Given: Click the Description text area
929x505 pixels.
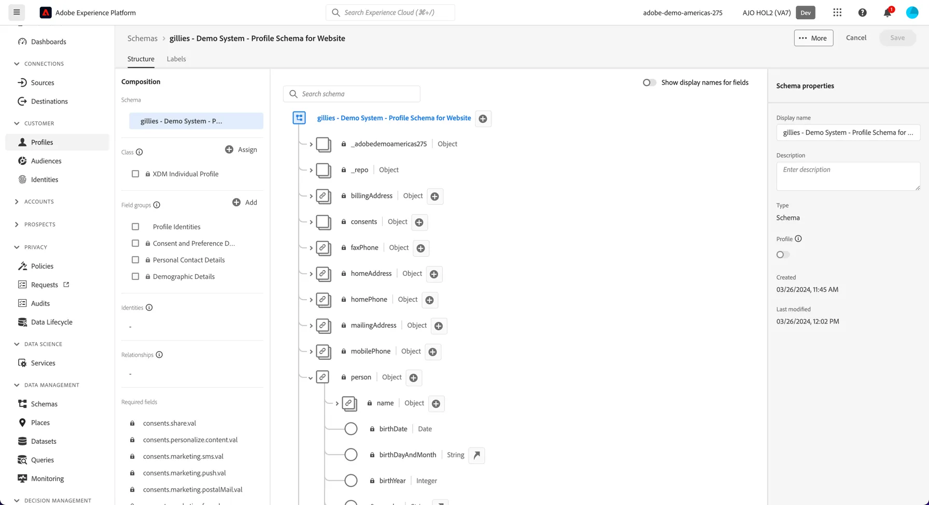Looking at the screenshot, I should click(848, 176).
